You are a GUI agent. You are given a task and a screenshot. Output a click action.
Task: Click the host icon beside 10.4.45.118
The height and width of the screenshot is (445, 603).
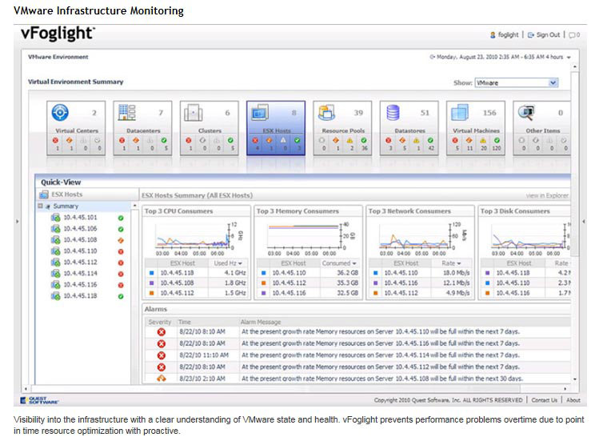click(x=56, y=296)
